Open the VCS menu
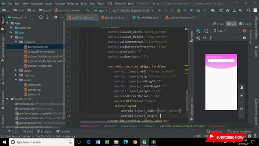This screenshot has height=146, width=259. coord(110,4)
